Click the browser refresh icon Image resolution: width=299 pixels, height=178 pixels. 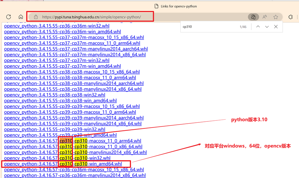click(9, 17)
